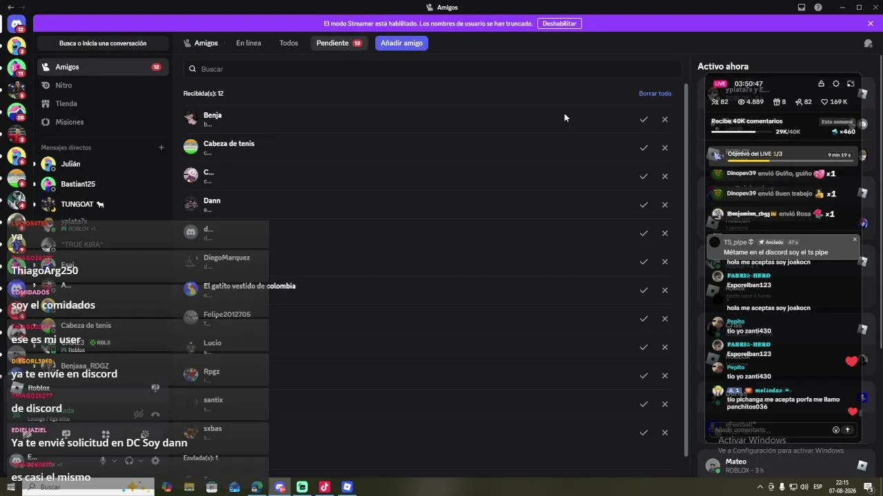Open user settings gear in user panel

tap(155, 460)
